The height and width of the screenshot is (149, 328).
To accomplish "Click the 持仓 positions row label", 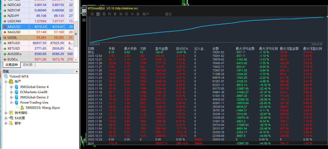I will point(91,52).
